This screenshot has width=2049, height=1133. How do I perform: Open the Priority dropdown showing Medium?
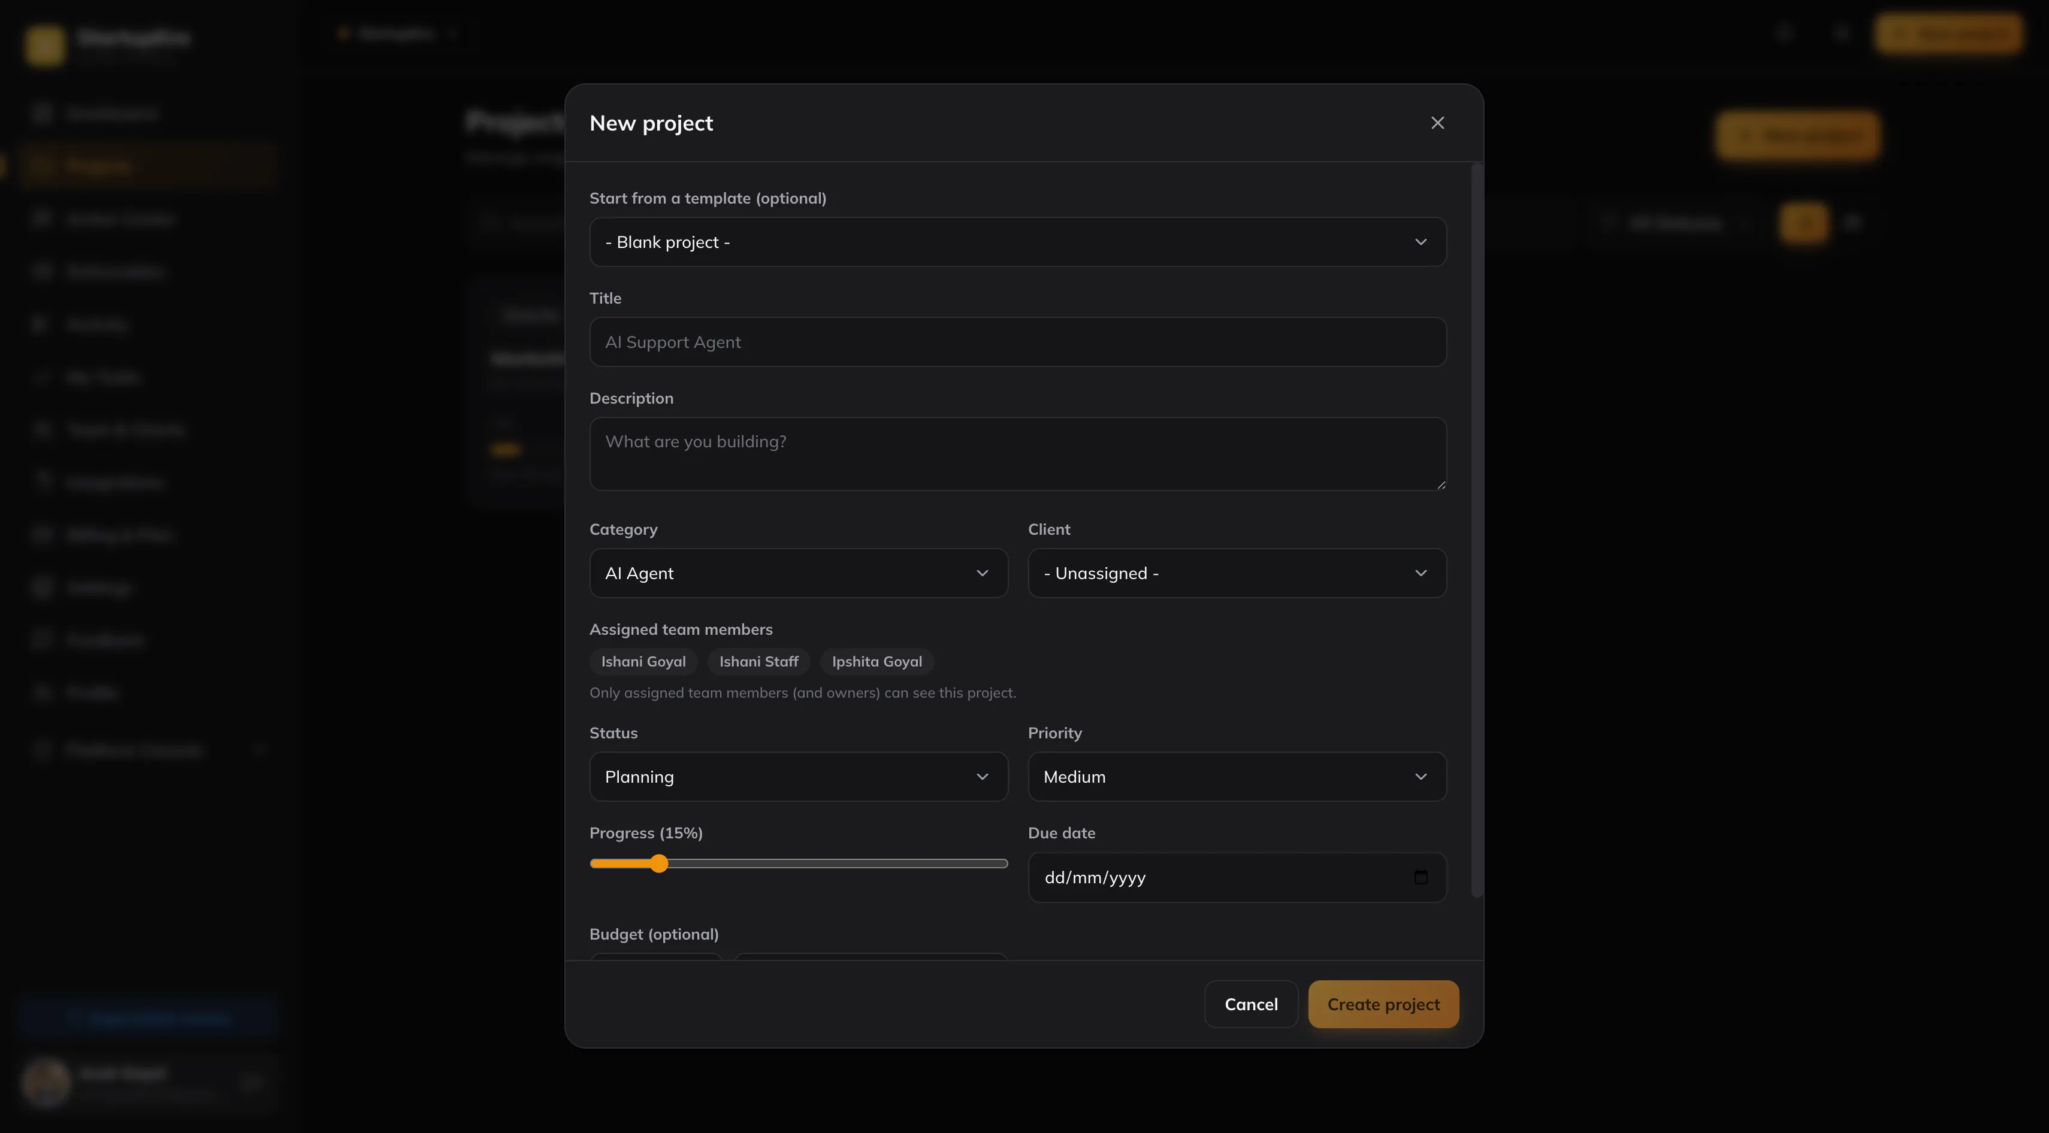click(x=1237, y=777)
